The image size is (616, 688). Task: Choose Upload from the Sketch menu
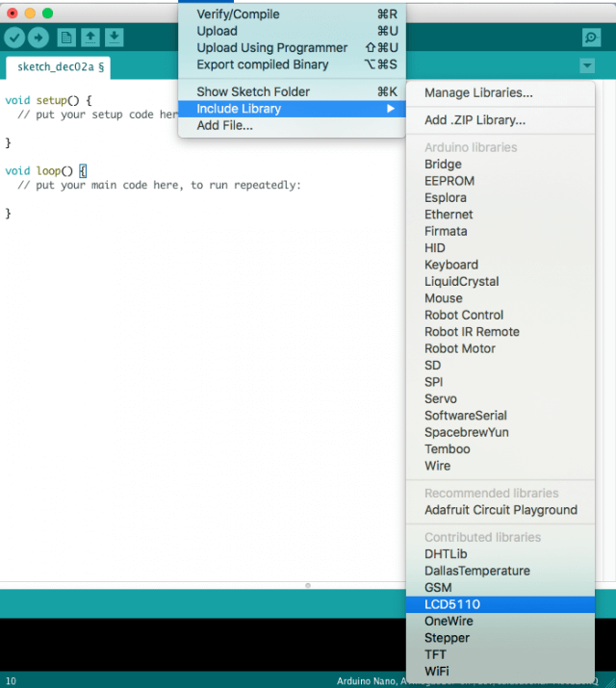coord(292,31)
